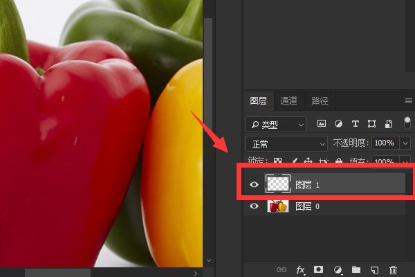The image size is (415, 277).
Task: Hide 图层 1 using eye icon
Action: [255, 184]
